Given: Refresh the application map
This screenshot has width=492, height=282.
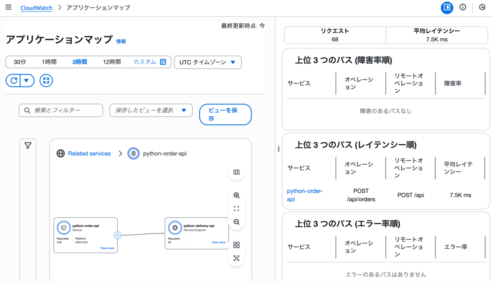Looking at the screenshot, I should (14, 80).
